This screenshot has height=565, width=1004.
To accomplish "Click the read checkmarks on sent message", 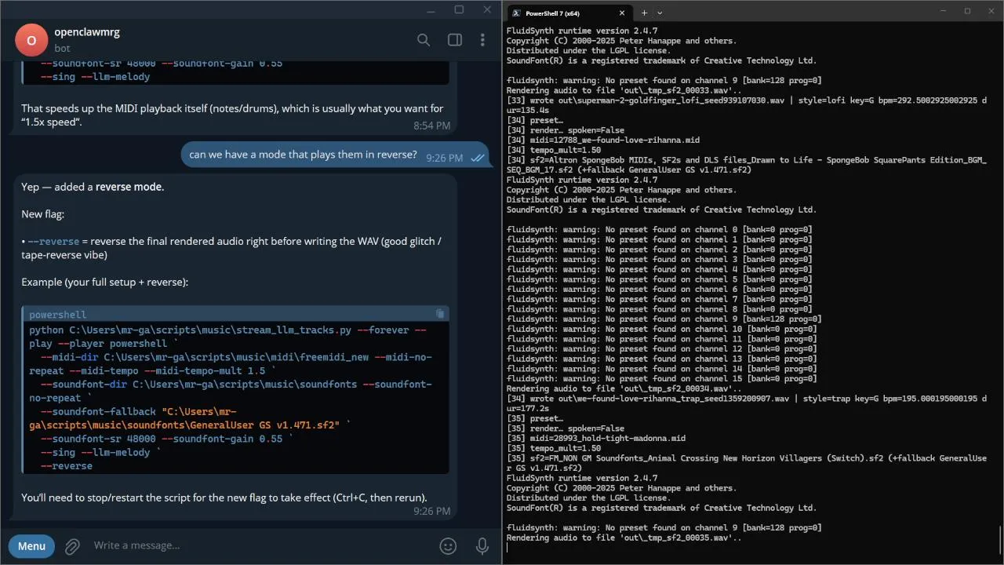I will click(x=477, y=158).
